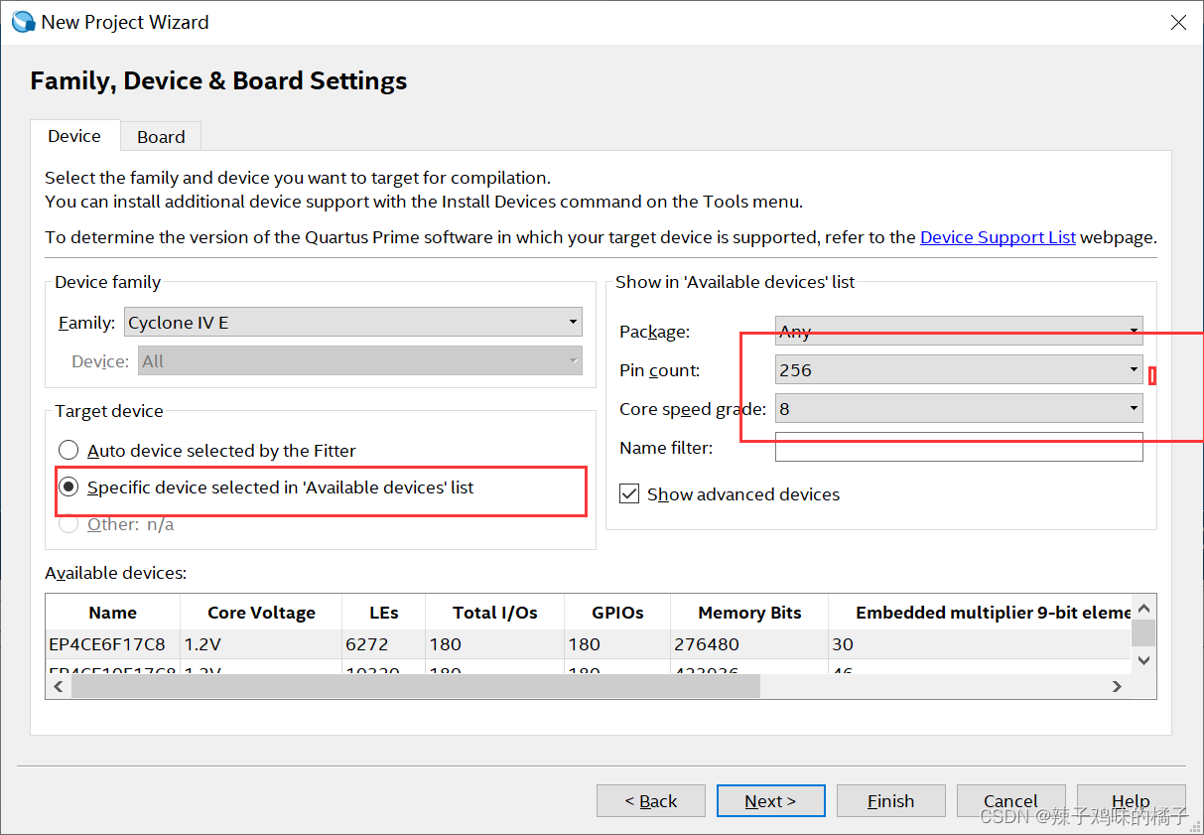Click the horizontal scroll left arrow
This screenshot has height=835, width=1204.
coord(59,686)
